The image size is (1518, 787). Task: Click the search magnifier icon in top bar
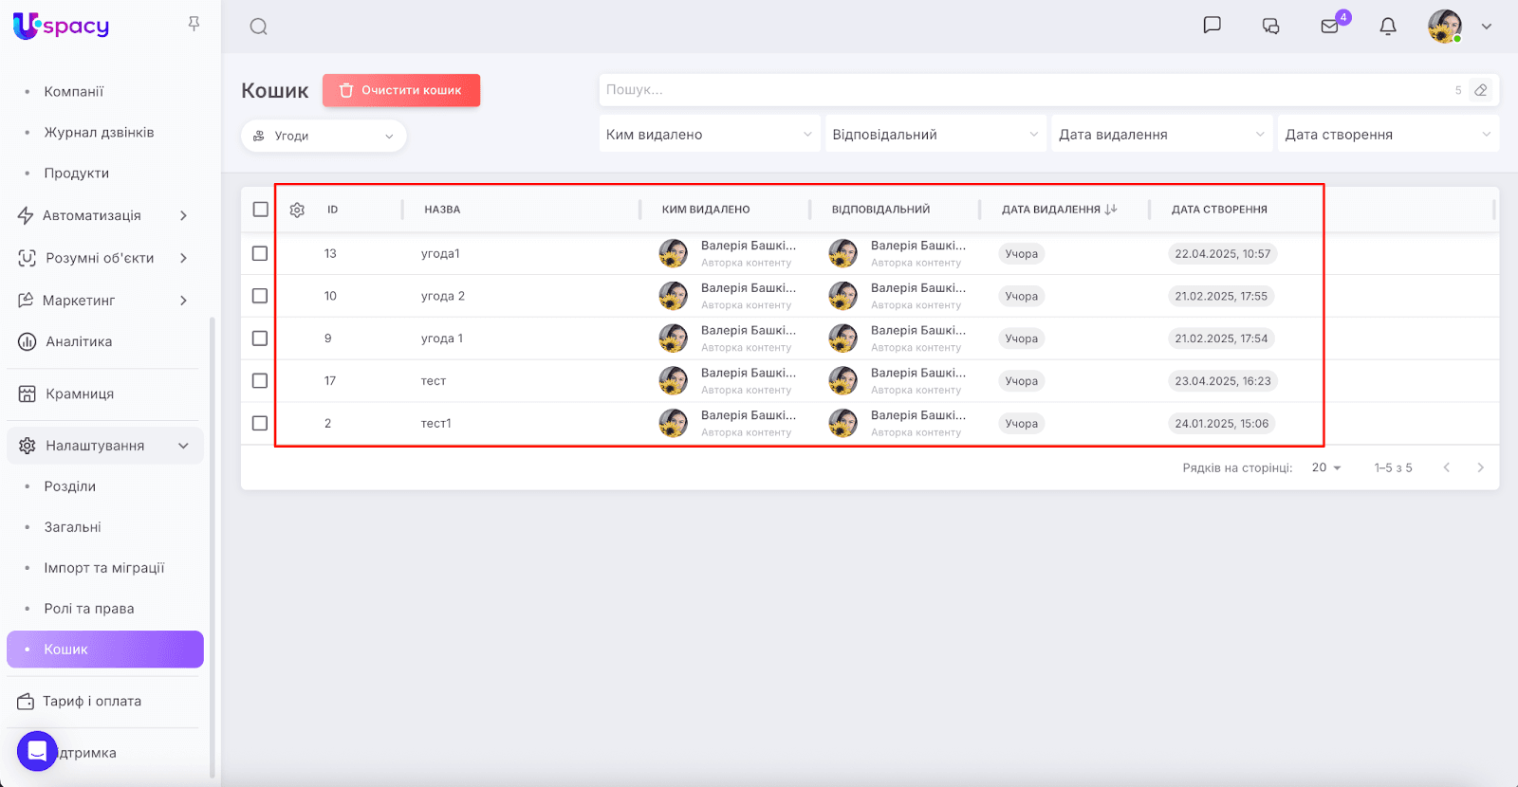pos(258,27)
